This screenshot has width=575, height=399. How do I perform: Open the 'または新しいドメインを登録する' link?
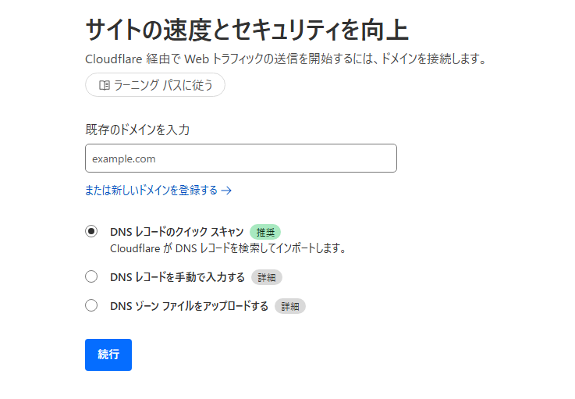[x=151, y=190]
